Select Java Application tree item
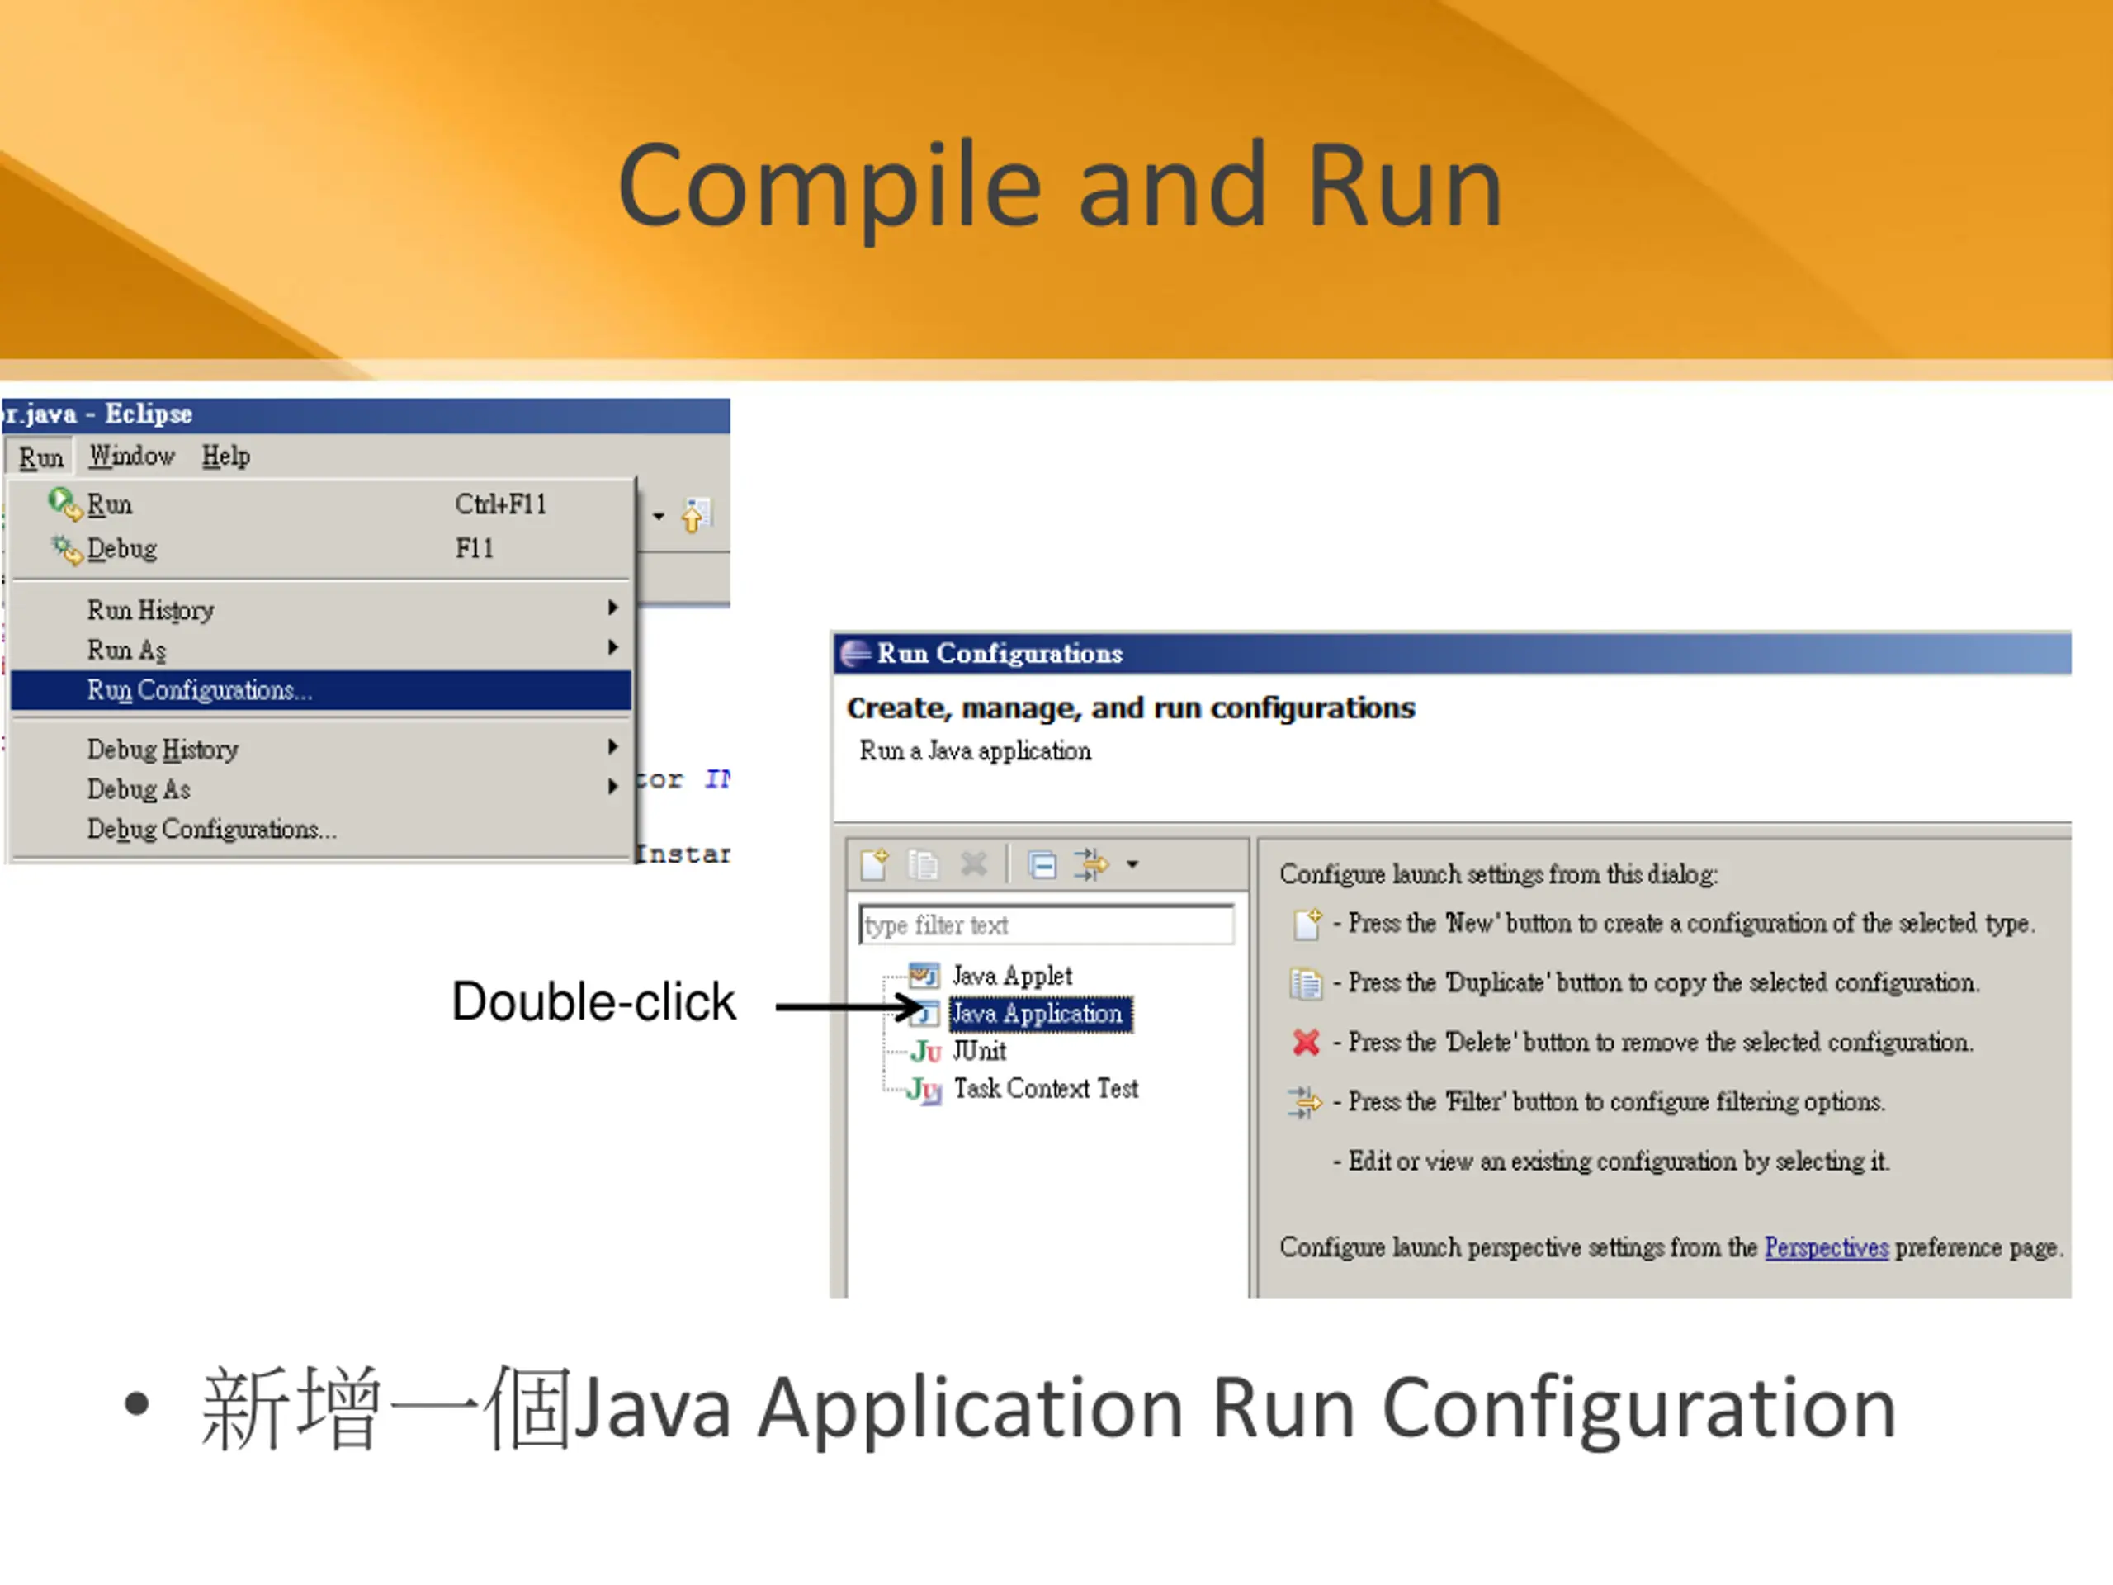The height and width of the screenshot is (1585, 2113). [x=1040, y=1013]
